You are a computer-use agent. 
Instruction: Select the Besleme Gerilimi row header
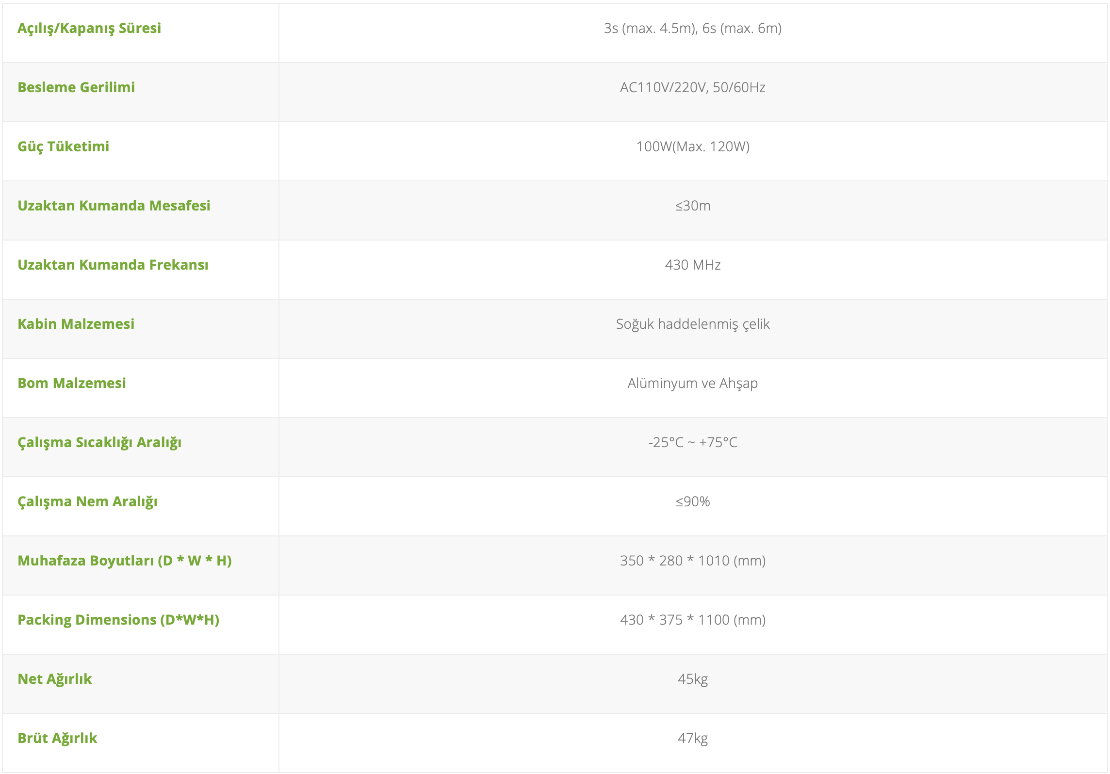(76, 87)
